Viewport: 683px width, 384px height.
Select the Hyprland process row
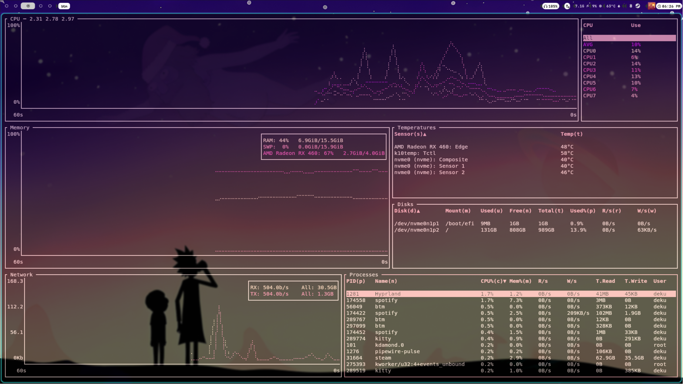(511, 294)
